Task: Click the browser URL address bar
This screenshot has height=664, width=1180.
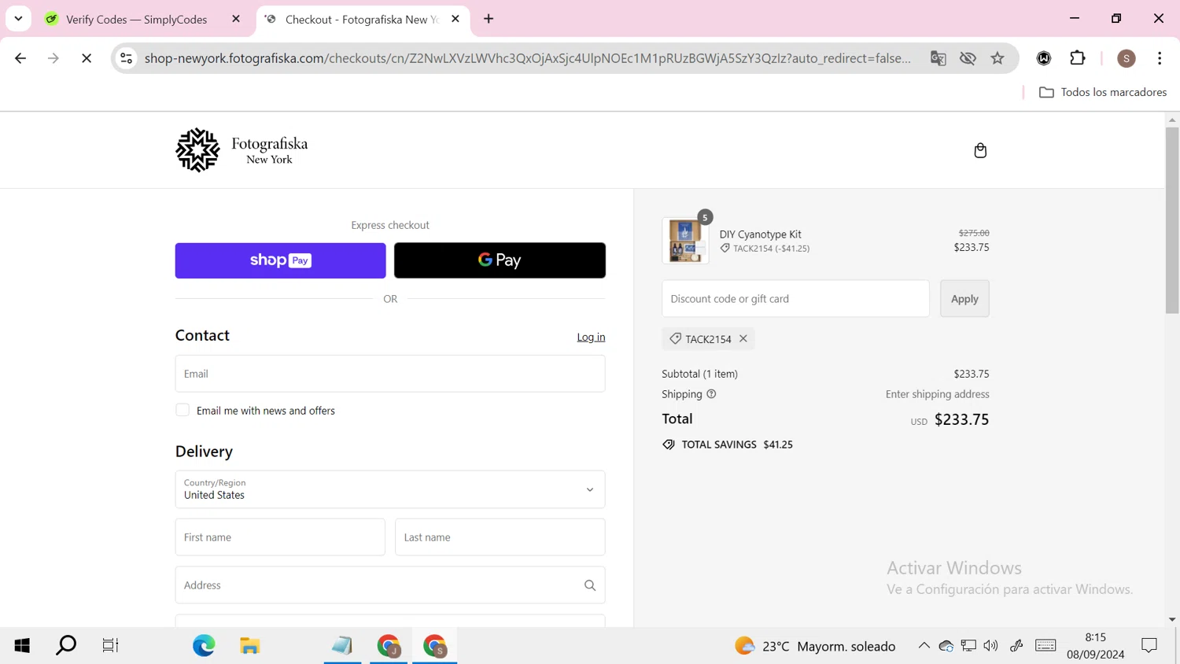Action: (x=527, y=58)
